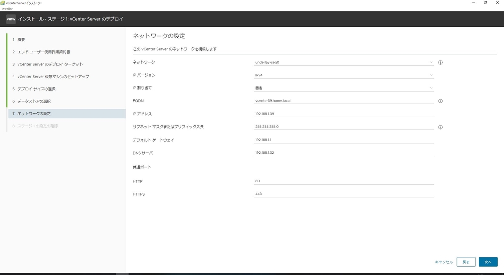Click the キャンセル link

point(444,262)
